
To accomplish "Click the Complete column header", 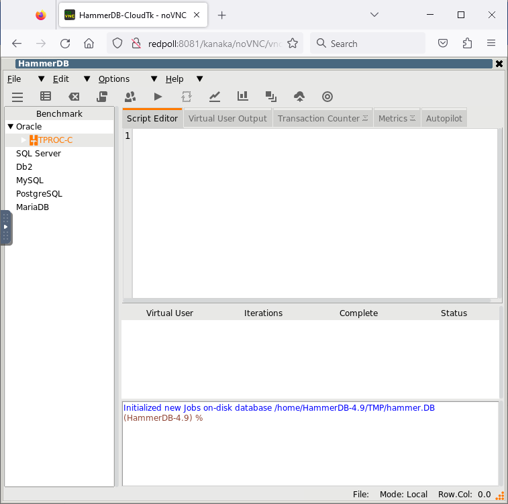I will tap(358, 313).
